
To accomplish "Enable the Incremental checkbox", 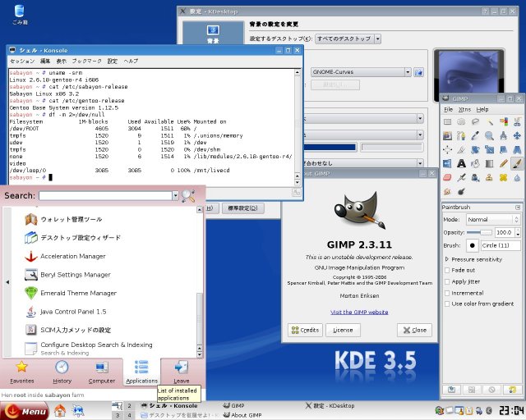I will [447, 293].
